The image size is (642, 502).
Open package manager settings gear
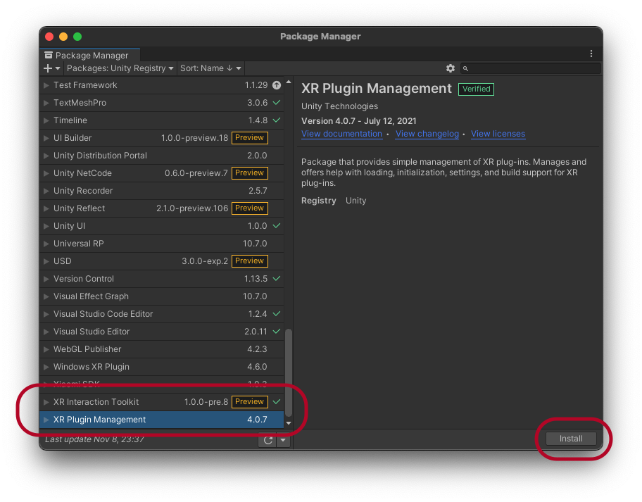451,68
